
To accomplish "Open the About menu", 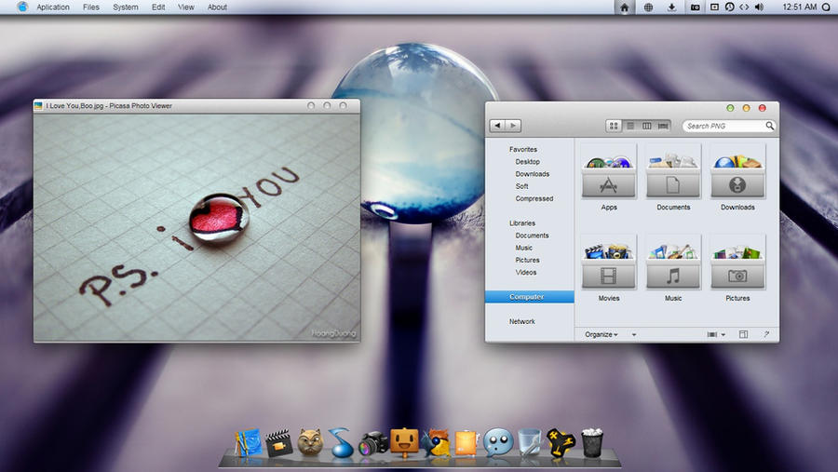I will (x=217, y=7).
